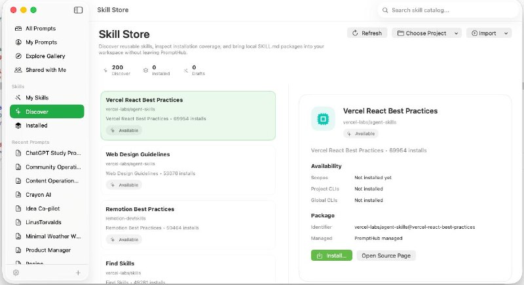This screenshot has height=285, width=524.
Task: Click Open Source Page button
Action: pos(386,256)
